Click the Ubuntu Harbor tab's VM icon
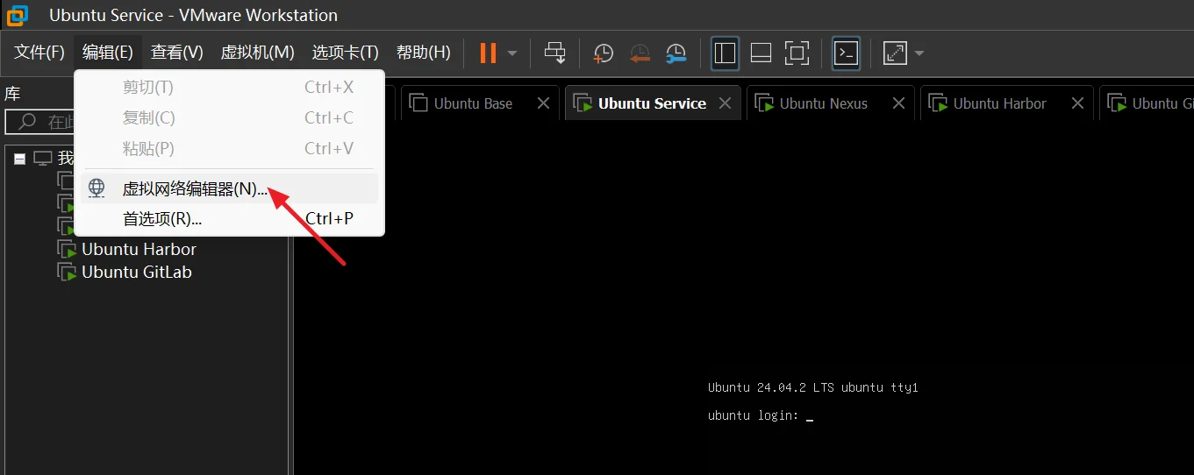The width and height of the screenshot is (1194, 475). (938, 103)
